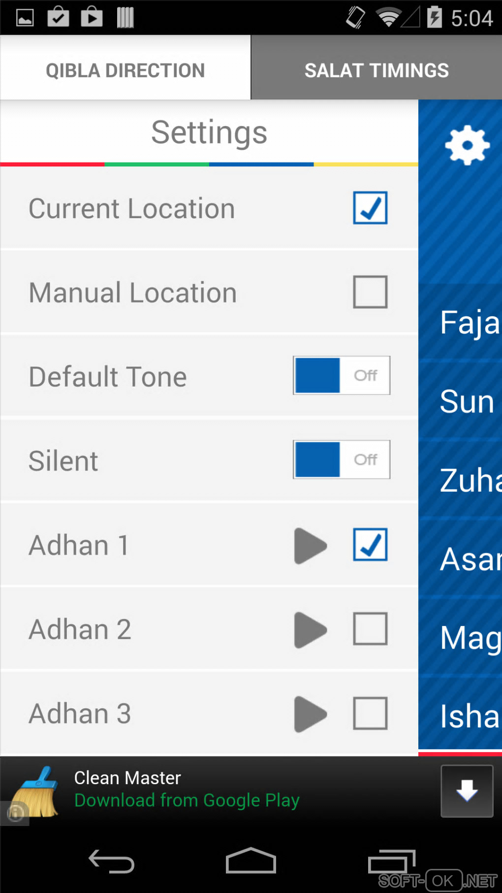502x893 pixels.
Task: Open the Download from Google Play link
Action: (x=187, y=800)
